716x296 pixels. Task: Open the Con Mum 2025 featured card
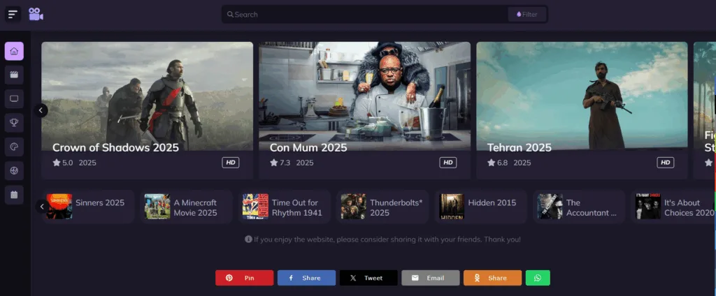[364, 110]
